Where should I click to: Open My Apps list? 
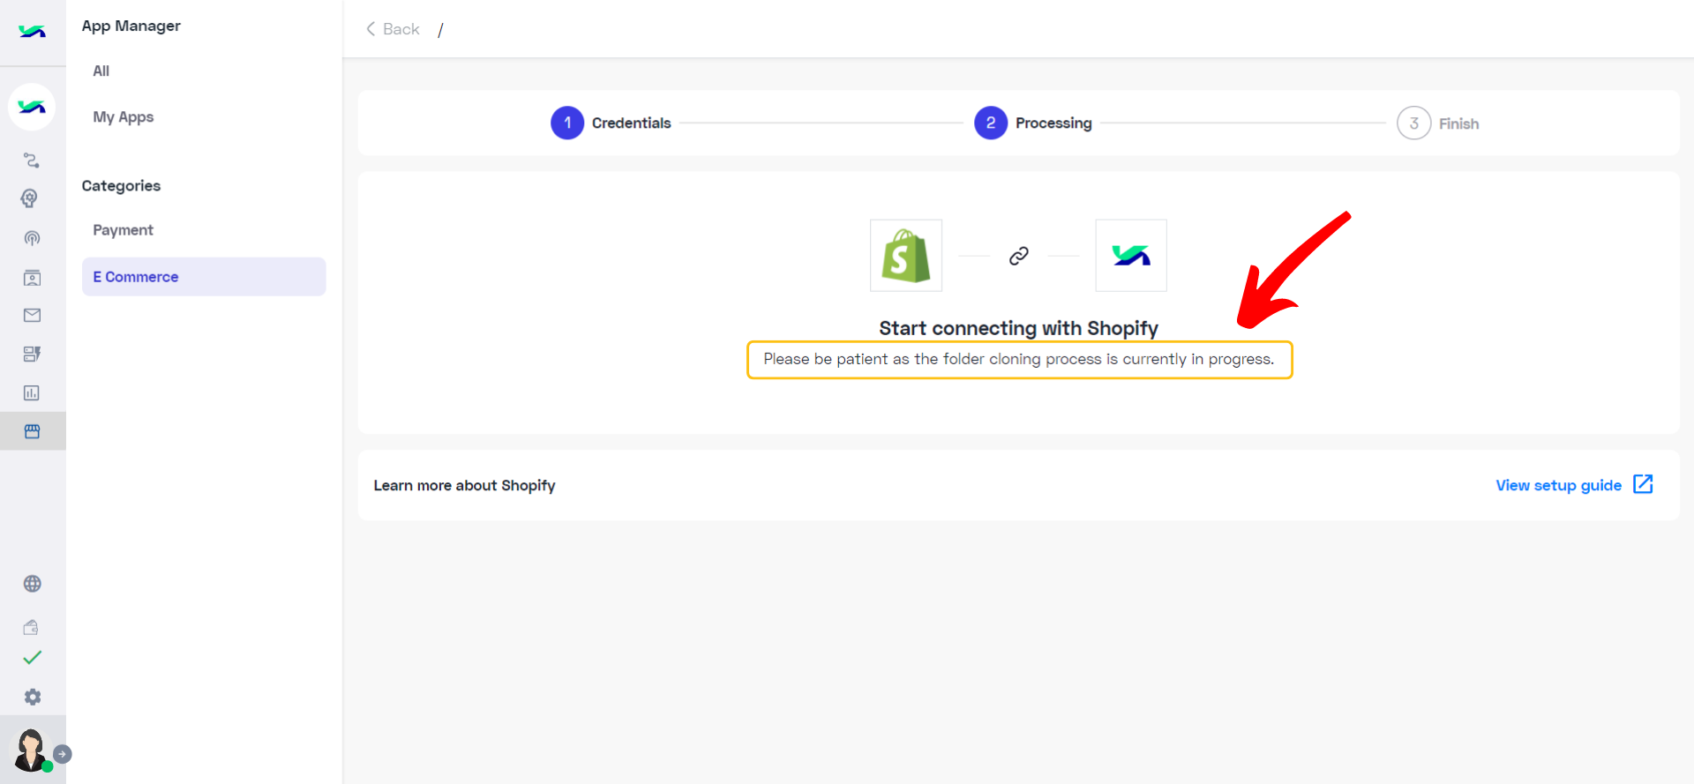(x=124, y=116)
